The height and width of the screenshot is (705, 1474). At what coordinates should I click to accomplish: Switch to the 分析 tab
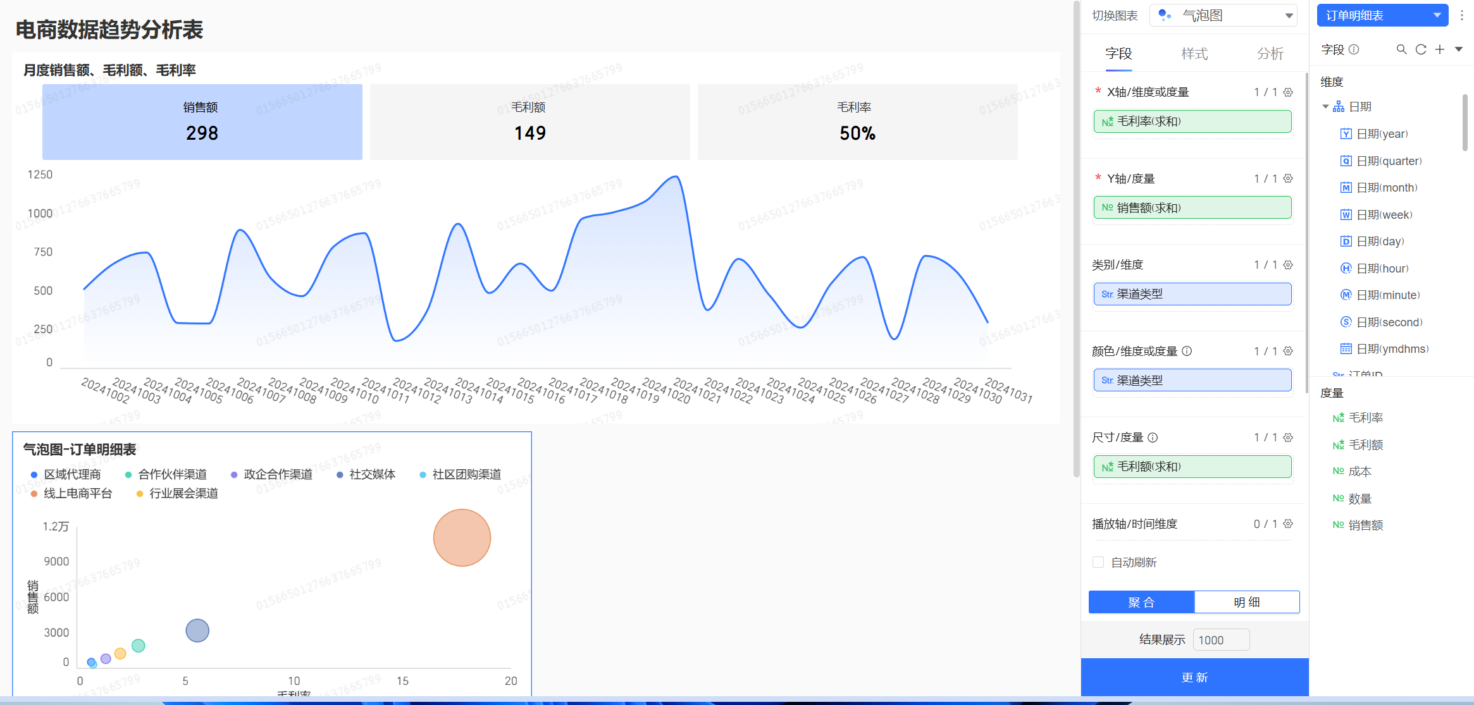[1270, 54]
